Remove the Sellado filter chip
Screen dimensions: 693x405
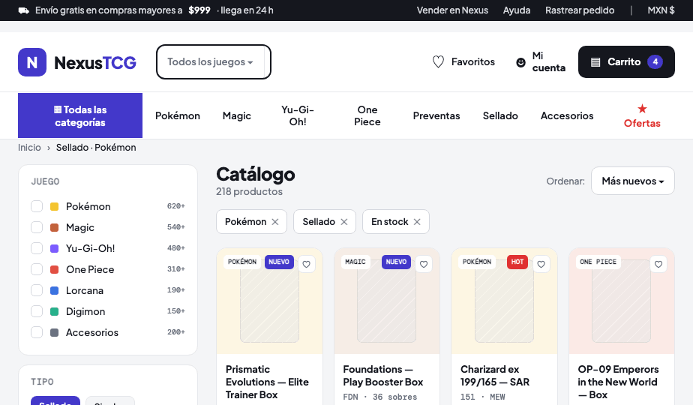[343, 221]
